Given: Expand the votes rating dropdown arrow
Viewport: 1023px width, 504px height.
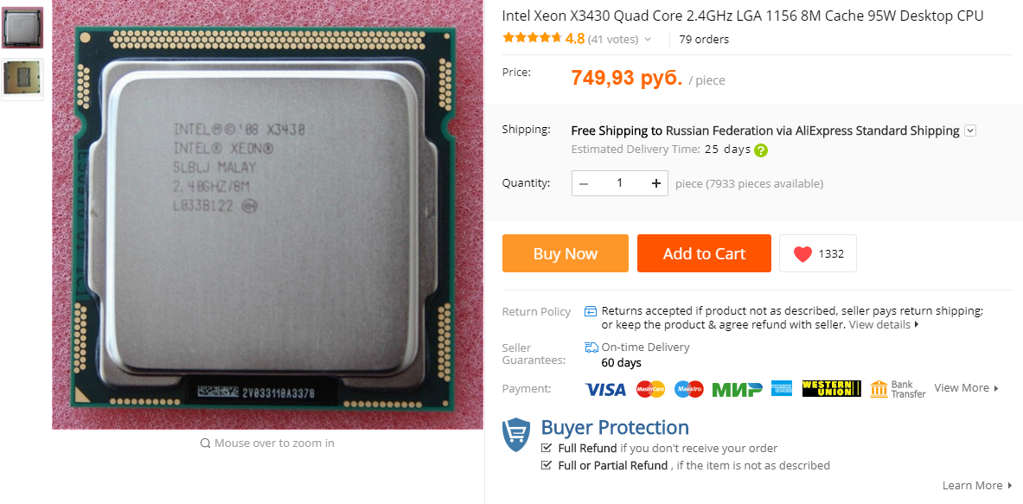Looking at the screenshot, I should pyautogui.click(x=647, y=39).
